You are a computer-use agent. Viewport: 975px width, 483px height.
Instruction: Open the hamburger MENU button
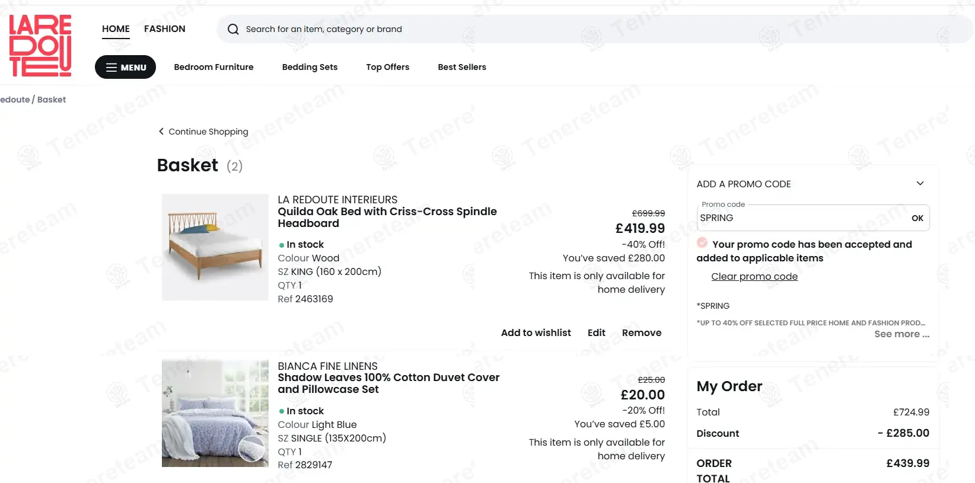(x=125, y=67)
